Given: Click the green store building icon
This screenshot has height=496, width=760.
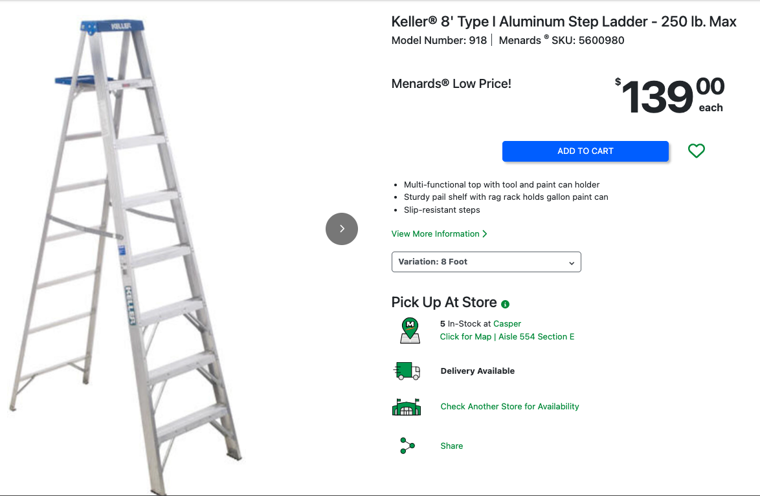Looking at the screenshot, I should click(x=407, y=407).
